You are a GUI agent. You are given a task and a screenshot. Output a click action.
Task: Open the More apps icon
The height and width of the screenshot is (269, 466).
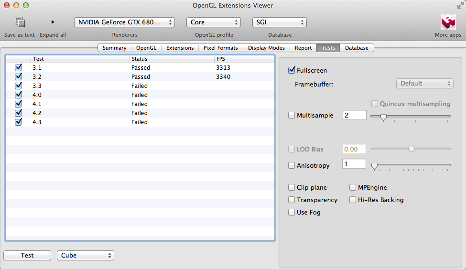pyautogui.click(x=448, y=22)
